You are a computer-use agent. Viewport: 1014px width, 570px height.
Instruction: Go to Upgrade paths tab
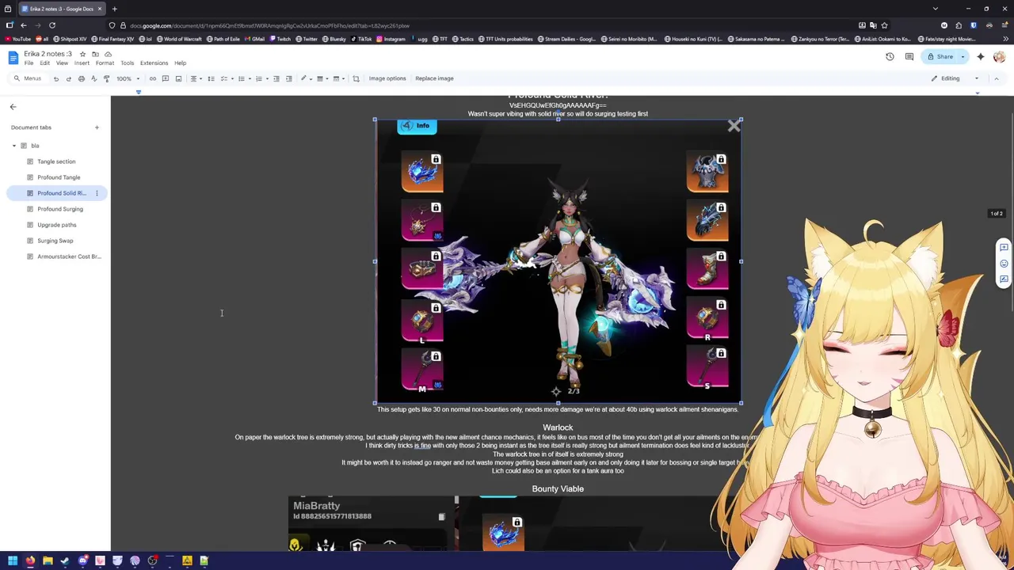(x=57, y=225)
